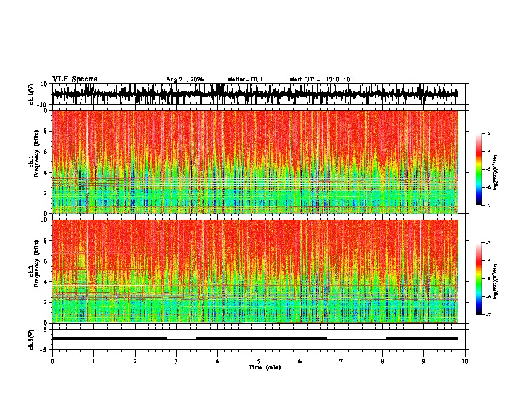524x405 pixels.
Task: Select the "Aug.2 , 2026" date label
Action: click(185, 79)
